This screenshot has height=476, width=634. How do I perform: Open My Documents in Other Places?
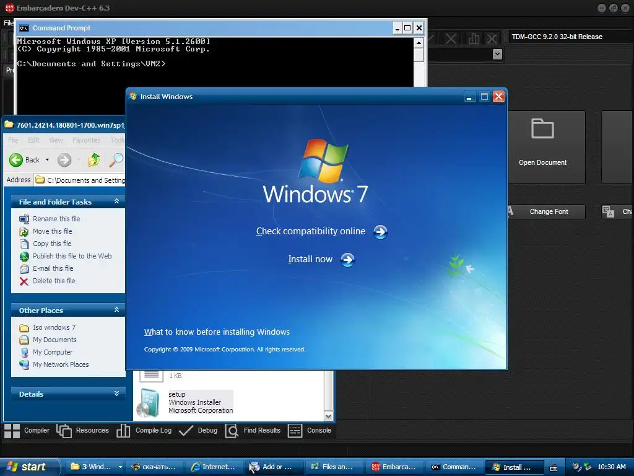pos(54,340)
